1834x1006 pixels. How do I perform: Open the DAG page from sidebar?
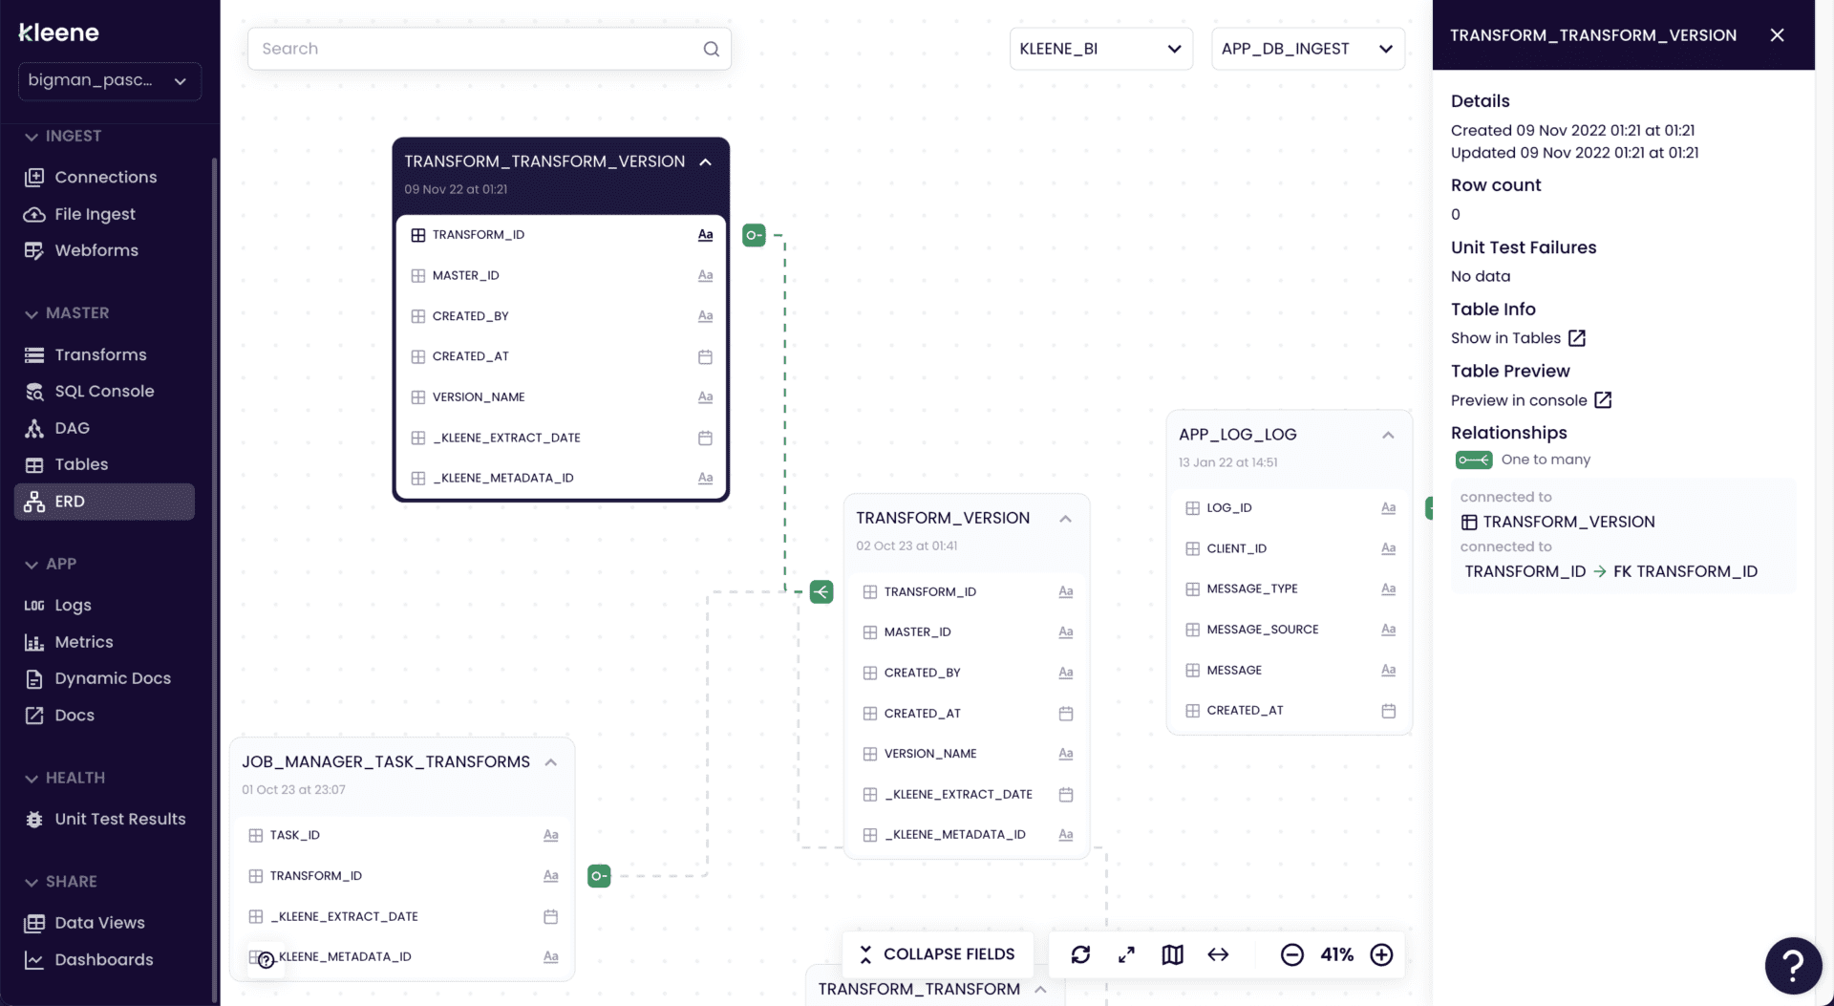click(72, 428)
